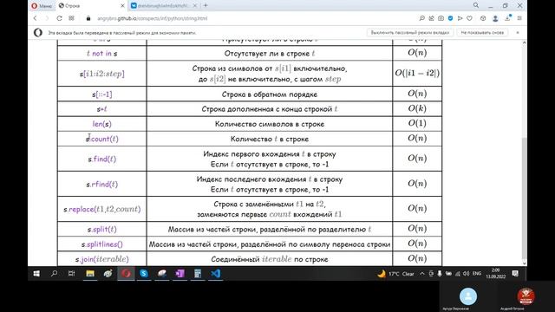Show hidden system tray icons
This screenshot has height=312, width=555.
click(x=422, y=274)
